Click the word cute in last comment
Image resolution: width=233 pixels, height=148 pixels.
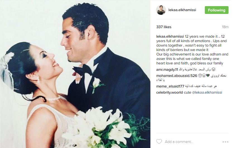(x=188, y=93)
